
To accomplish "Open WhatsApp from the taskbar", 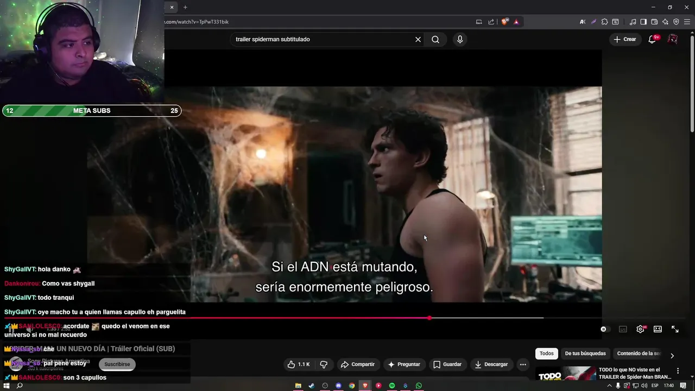I will [x=419, y=386].
